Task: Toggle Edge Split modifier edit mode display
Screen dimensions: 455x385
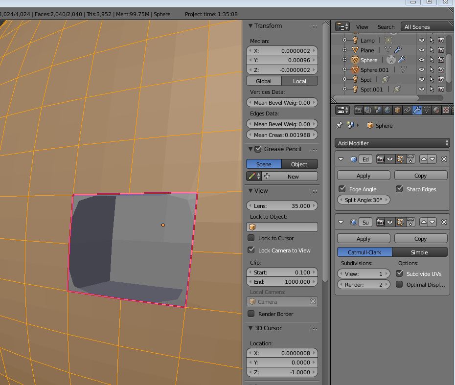Action: point(400,159)
